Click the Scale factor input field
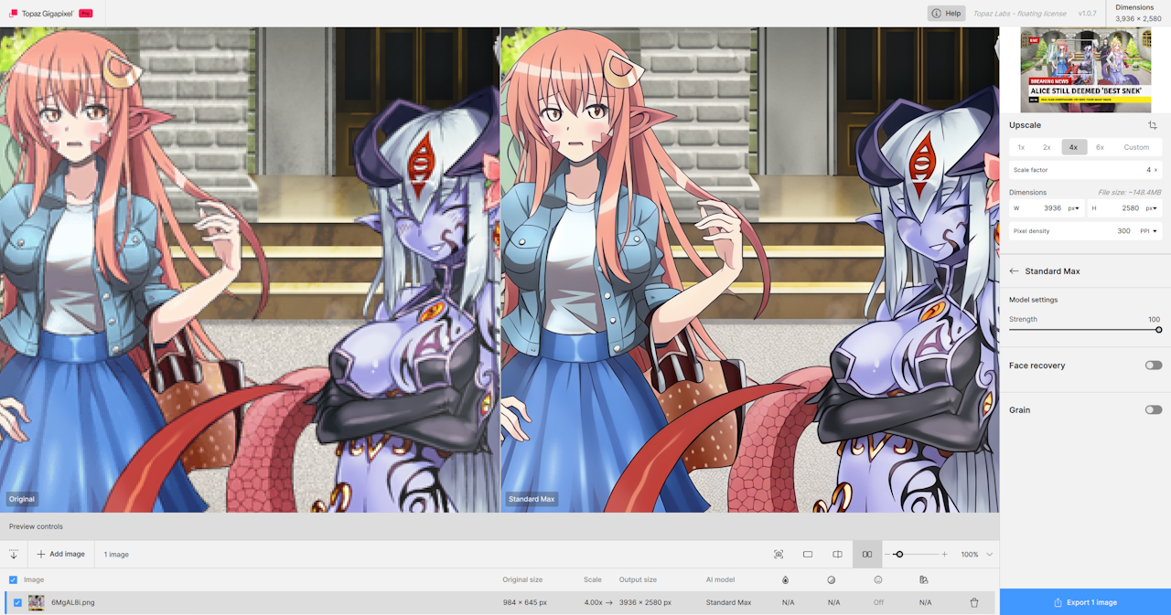The width and height of the screenshot is (1171, 615). click(1085, 170)
